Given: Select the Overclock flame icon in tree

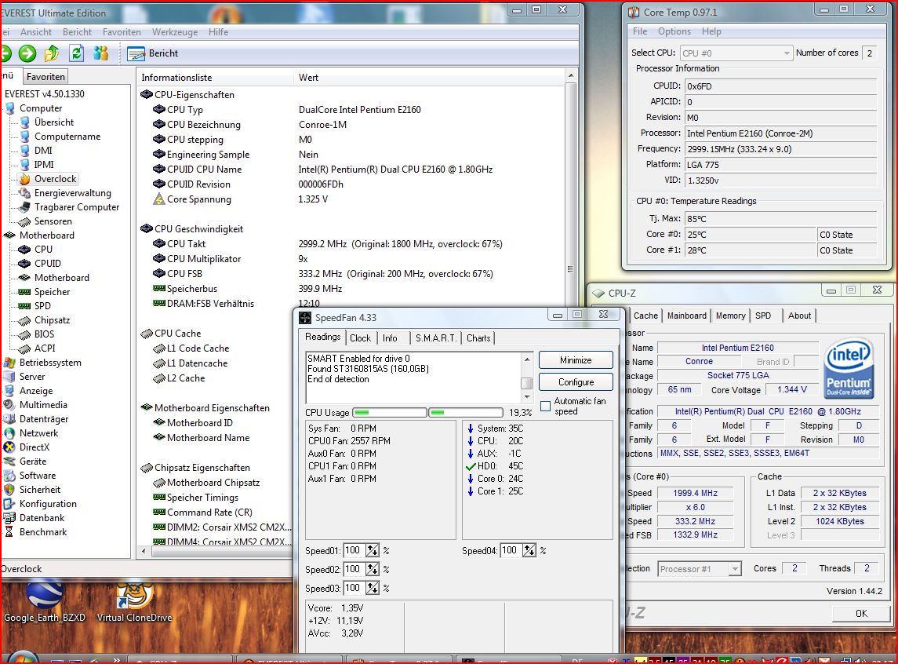Looking at the screenshot, I should [24, 179].
